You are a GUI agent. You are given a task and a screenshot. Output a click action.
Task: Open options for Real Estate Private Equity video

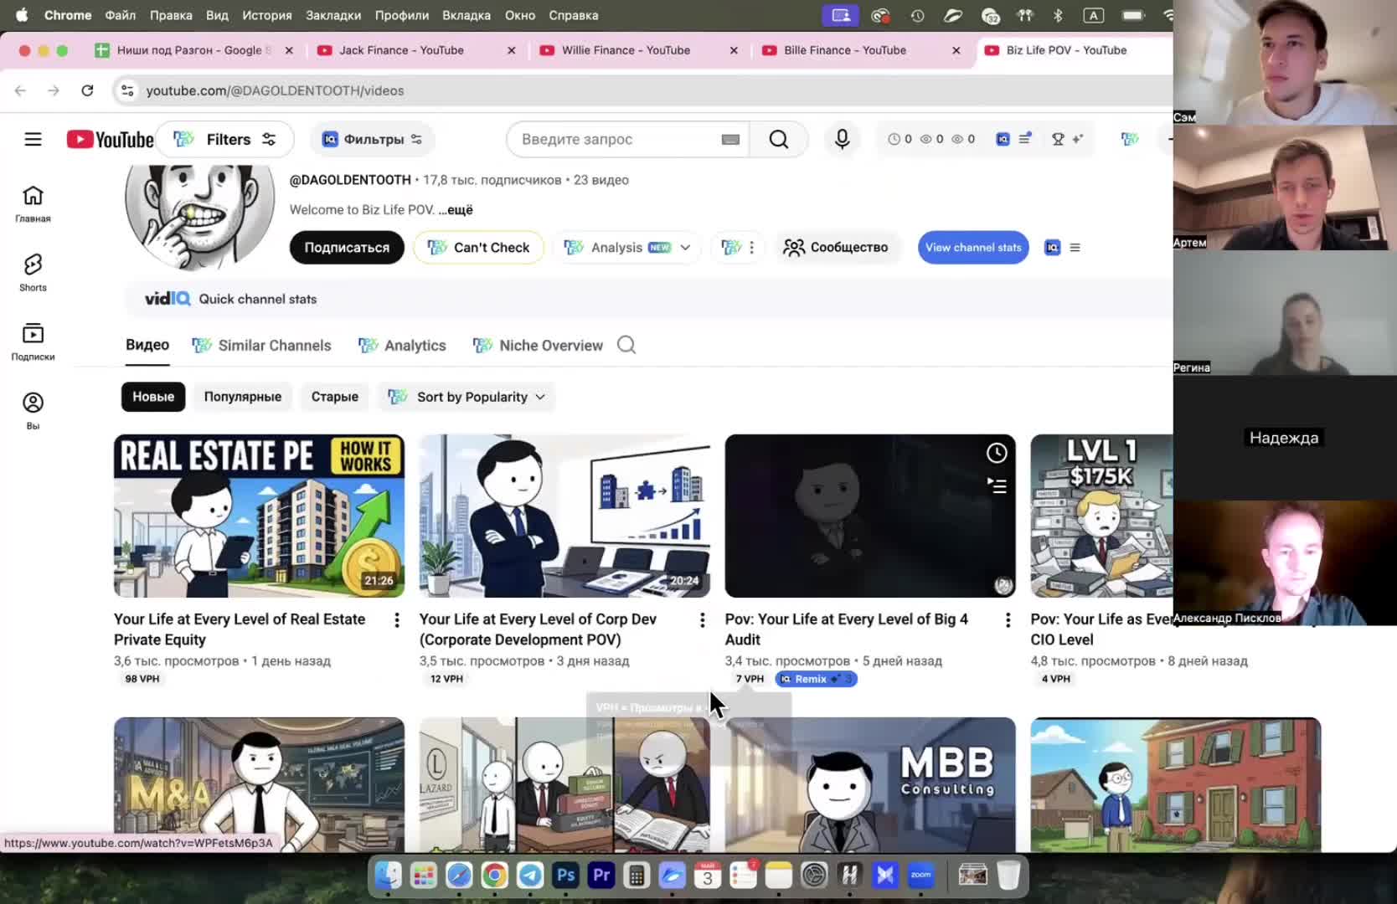tap(396, 620)
